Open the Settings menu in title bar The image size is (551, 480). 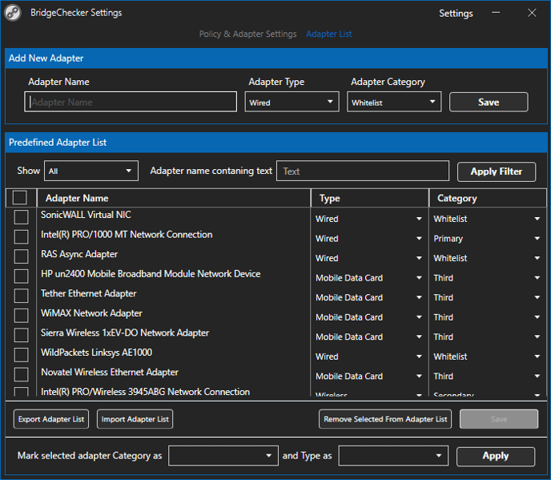(456, 14)
